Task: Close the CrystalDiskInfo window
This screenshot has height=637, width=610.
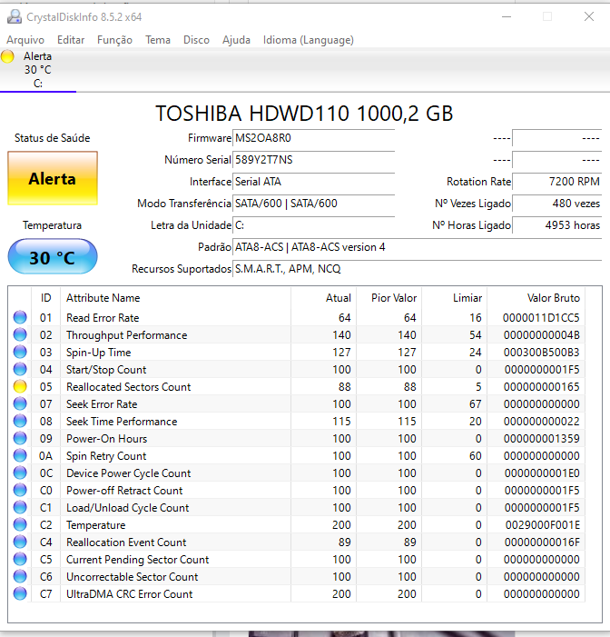Action: [589, 16]
